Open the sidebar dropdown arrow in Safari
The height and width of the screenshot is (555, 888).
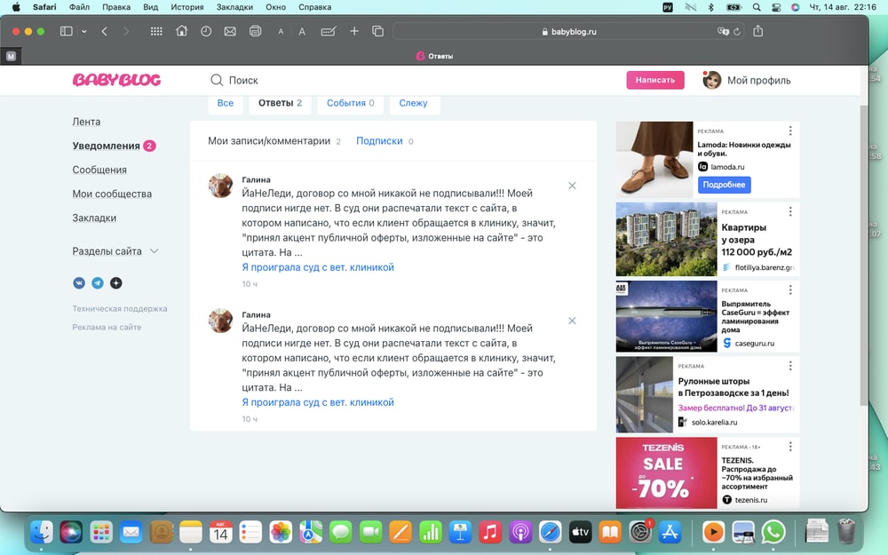(x=84, y=31)
